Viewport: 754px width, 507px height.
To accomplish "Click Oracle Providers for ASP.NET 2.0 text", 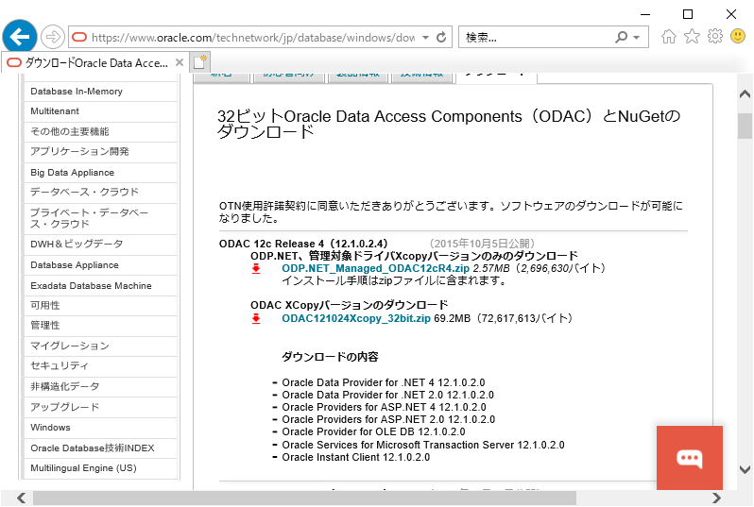I will point(388,419).
